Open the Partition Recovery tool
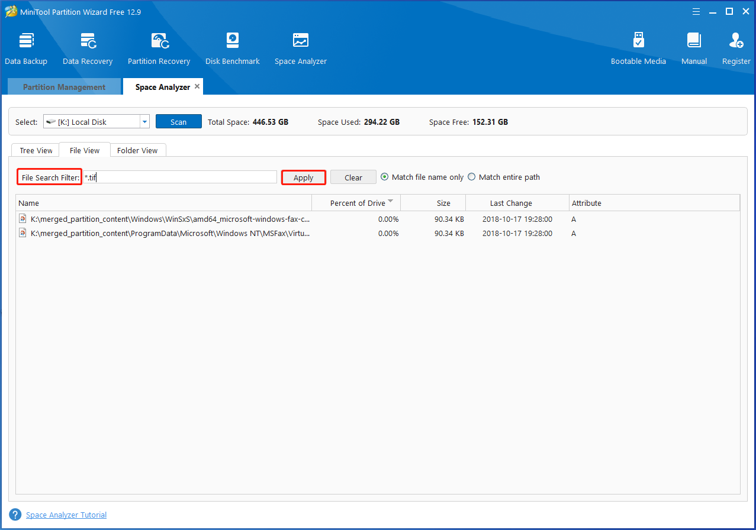 pyautogui.click(x=159, y=49)
